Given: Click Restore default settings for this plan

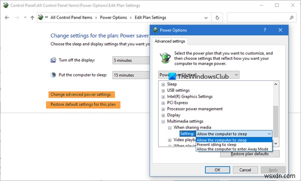Looking at the screenshot, I should (x=83, y=105).
